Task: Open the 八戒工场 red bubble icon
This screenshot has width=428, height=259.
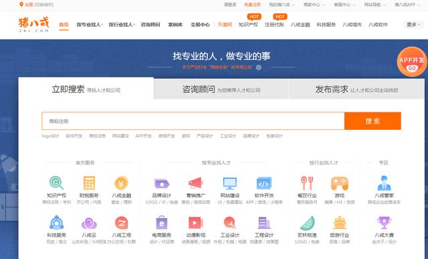Action: (x=122, y=223)
